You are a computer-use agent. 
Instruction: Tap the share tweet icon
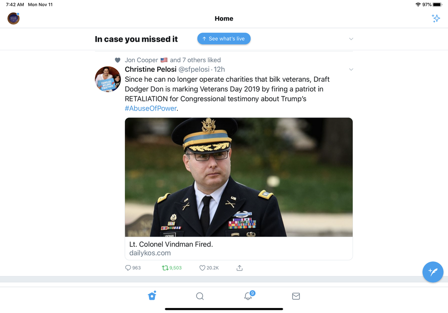click(240, 268)
